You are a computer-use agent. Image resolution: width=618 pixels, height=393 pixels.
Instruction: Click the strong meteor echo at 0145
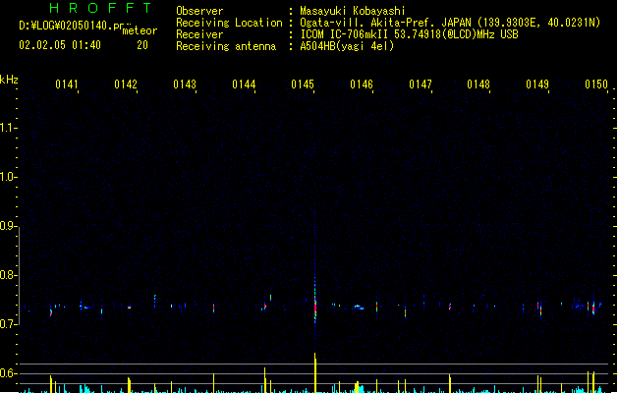315,307
